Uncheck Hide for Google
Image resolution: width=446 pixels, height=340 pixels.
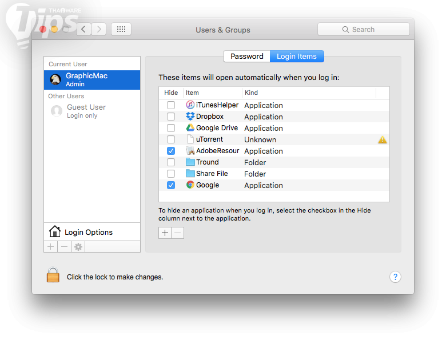click(x=171, y=185)
